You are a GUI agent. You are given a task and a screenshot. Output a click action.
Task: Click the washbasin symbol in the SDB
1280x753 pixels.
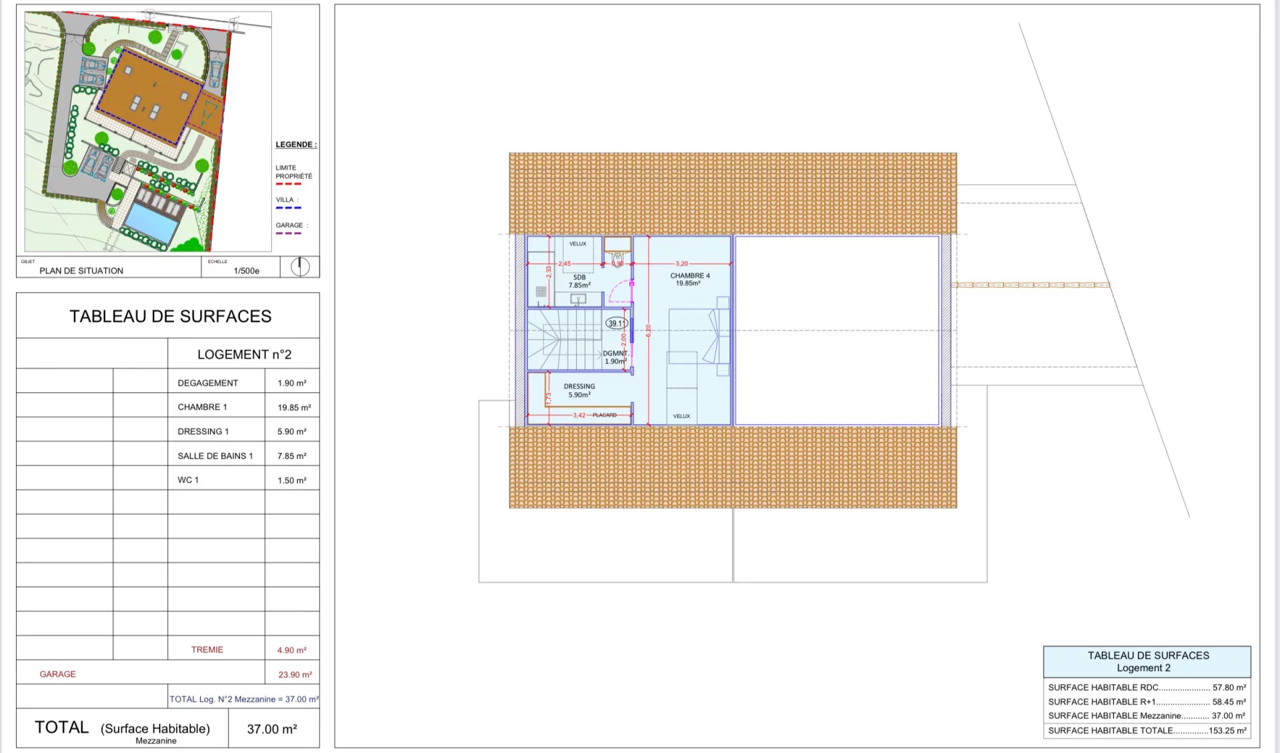tap(578, 299)
